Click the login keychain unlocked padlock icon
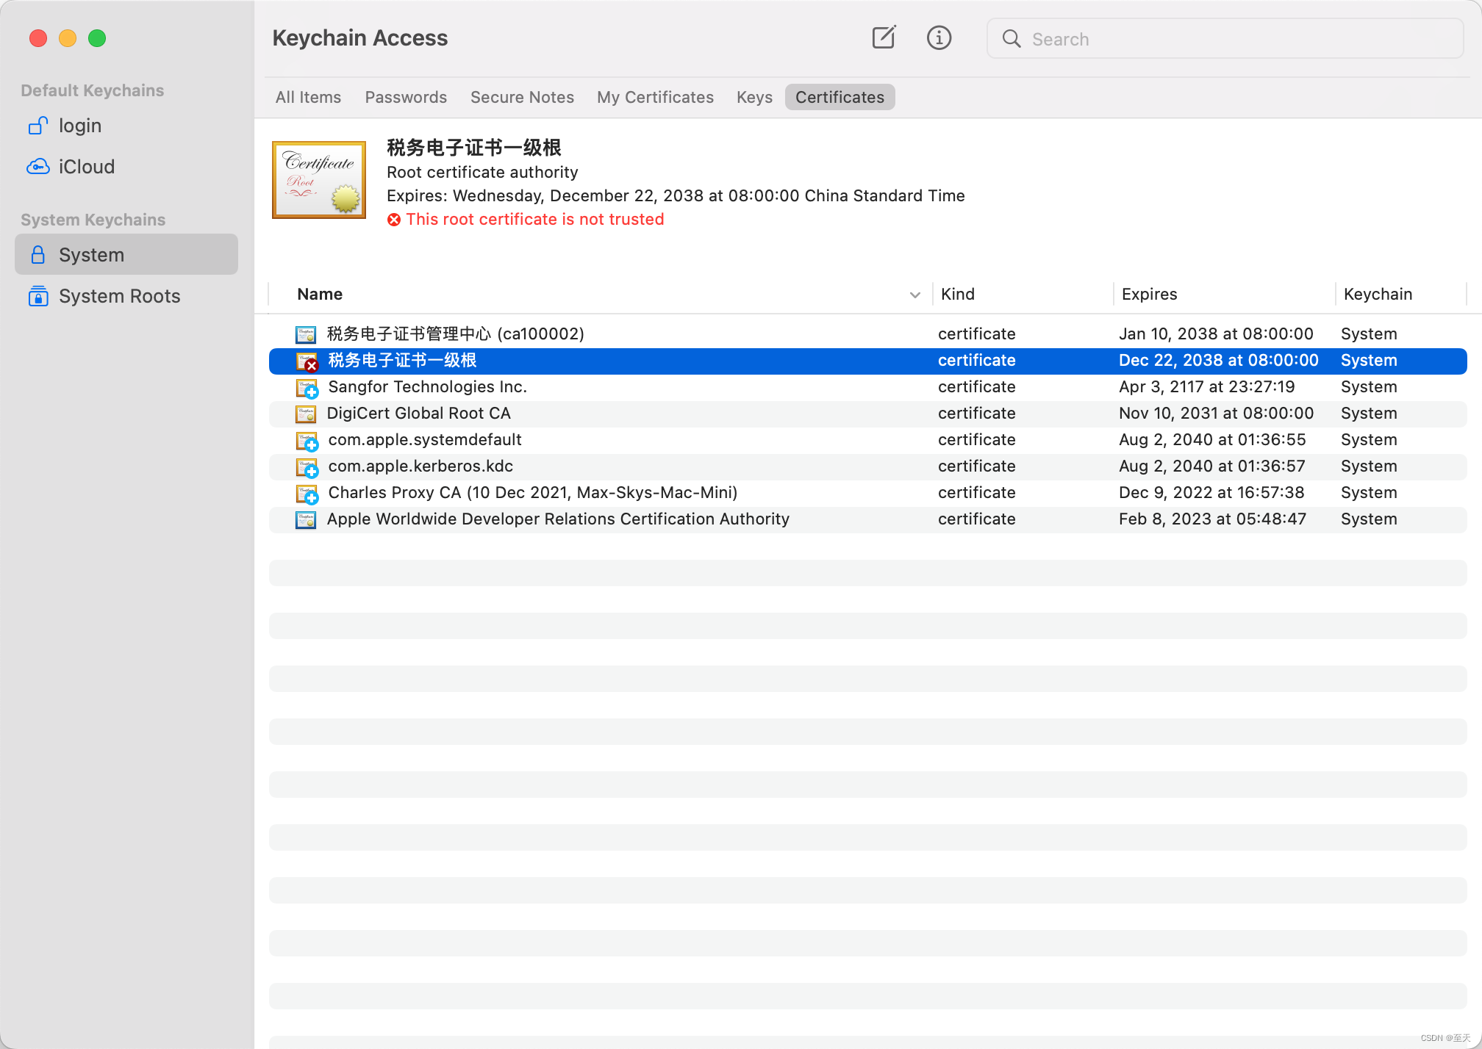The image size is (1482, 1049). 38,126
